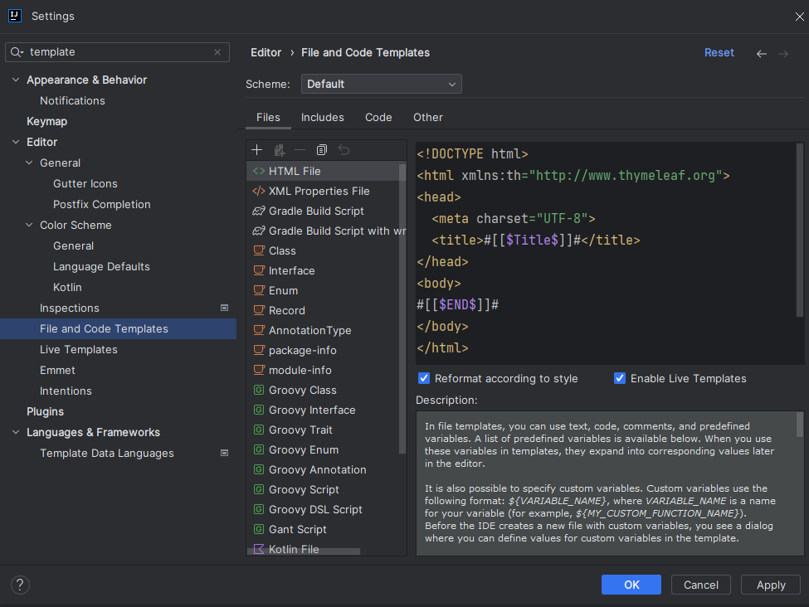809x607 pixels.
Task: Toggle Reformat according to style checkbox
Action: 424,378
